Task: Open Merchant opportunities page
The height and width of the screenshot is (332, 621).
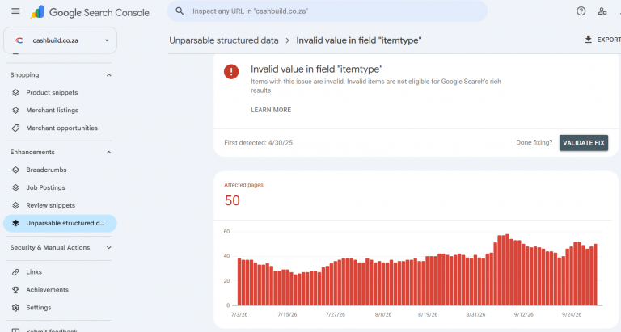Action: pyautogui.click(x=60, y=128)
